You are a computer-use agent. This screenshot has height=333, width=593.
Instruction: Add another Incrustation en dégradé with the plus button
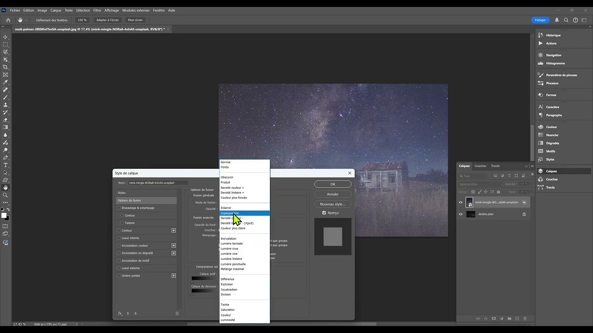[174, 253]
